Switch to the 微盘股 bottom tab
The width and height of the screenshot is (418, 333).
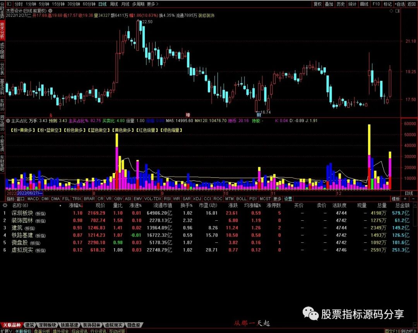pos(134,325)
